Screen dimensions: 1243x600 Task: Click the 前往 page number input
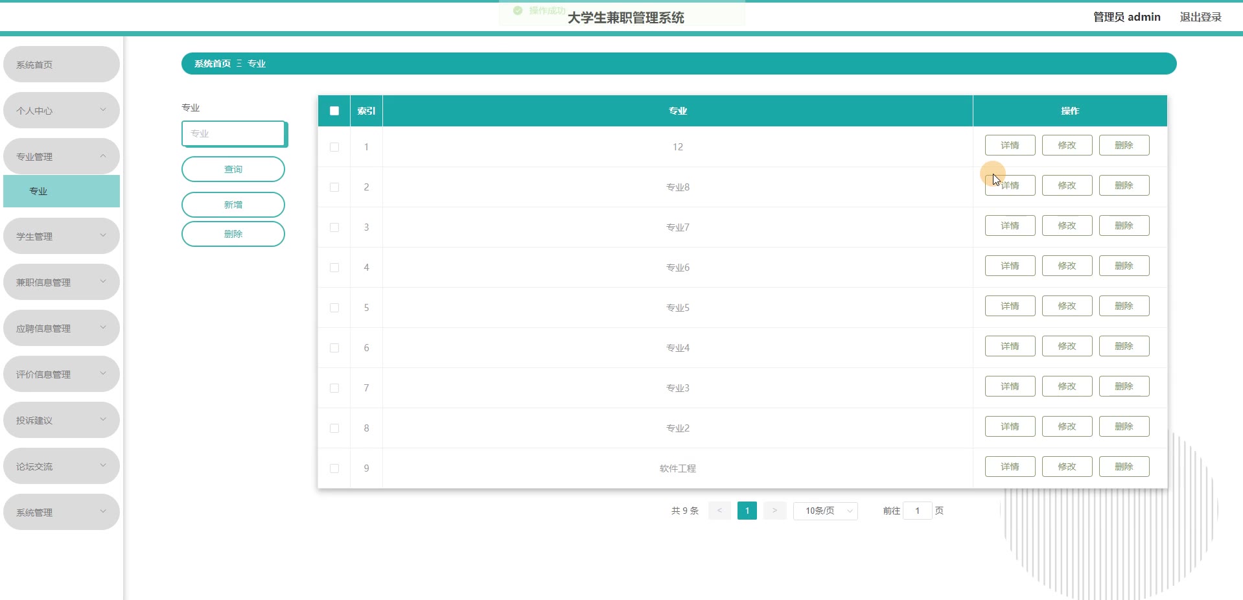click(917, 511)
